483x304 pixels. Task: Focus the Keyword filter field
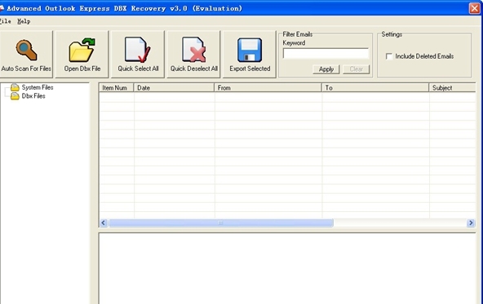(326, 53)
